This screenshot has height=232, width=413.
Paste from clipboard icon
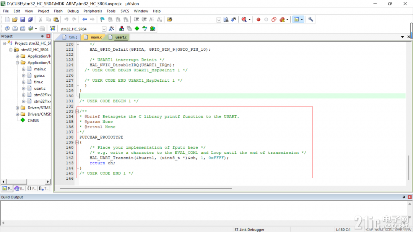[56, 19]
